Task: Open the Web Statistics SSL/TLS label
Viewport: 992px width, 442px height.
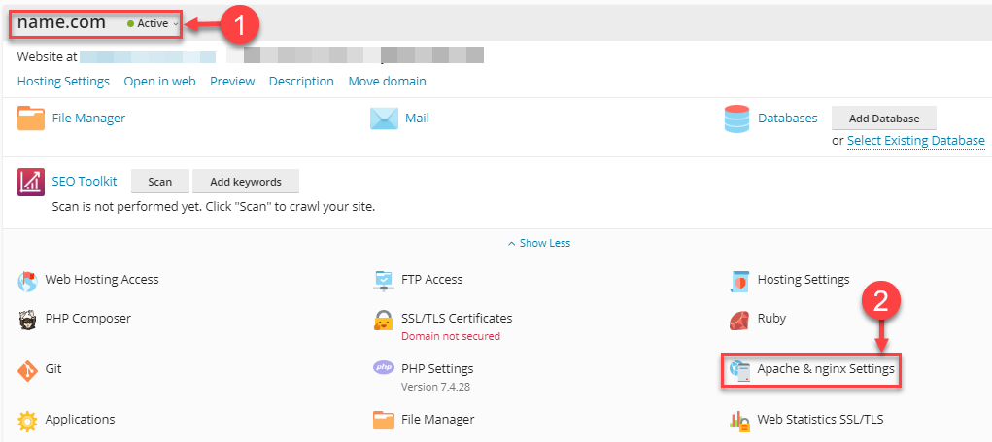Action: (821, 419)
